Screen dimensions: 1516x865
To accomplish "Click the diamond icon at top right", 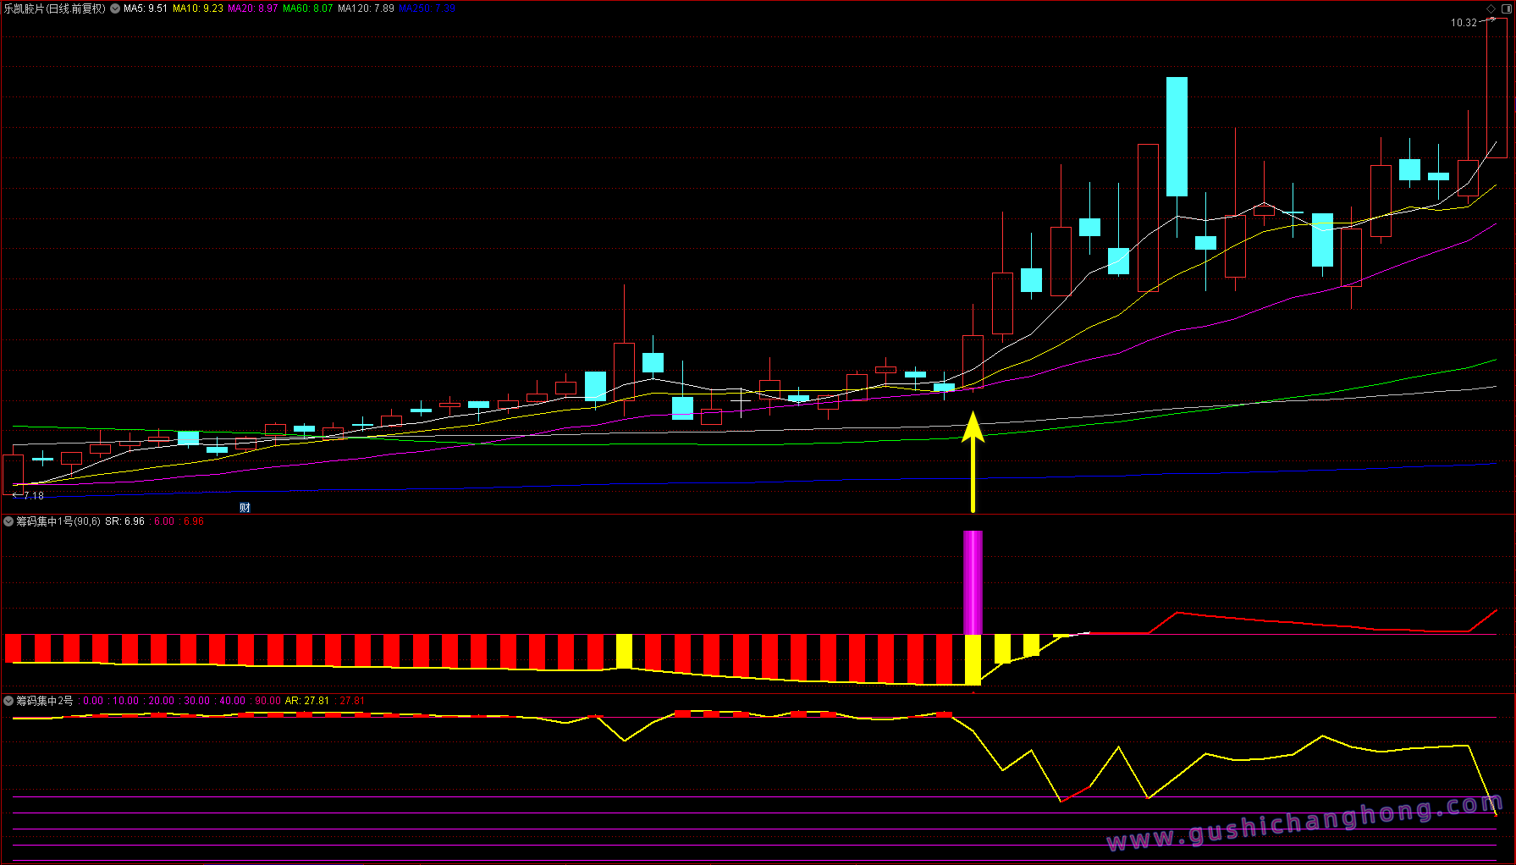I will tap(1491, 8).
